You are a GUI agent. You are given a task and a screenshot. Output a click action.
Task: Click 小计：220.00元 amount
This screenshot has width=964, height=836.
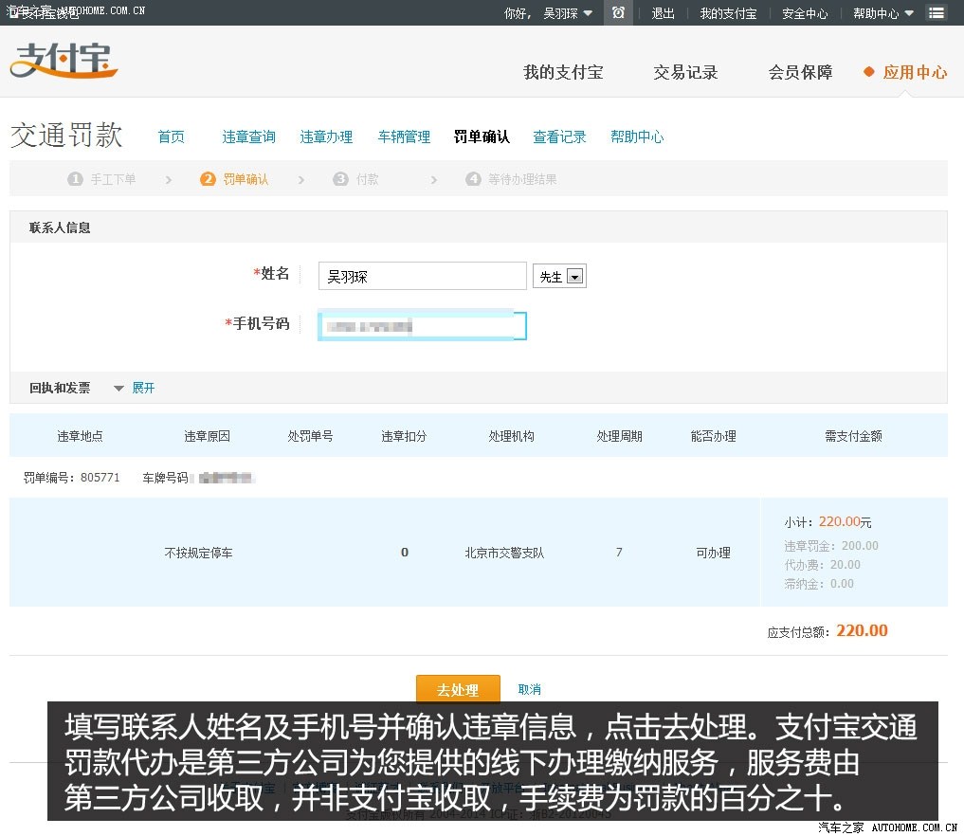pos(828,522)
